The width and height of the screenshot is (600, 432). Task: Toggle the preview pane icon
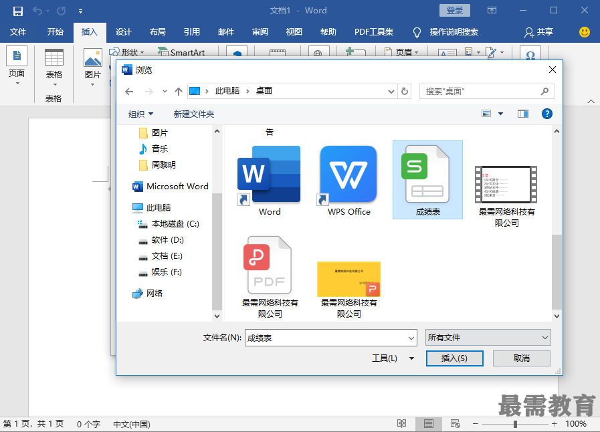522,114
